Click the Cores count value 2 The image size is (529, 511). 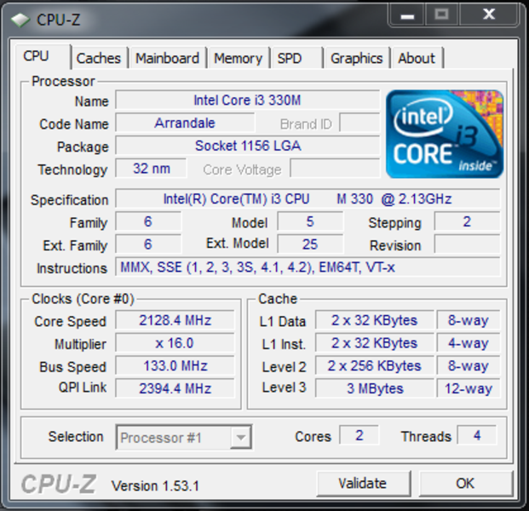click(359, 435)
